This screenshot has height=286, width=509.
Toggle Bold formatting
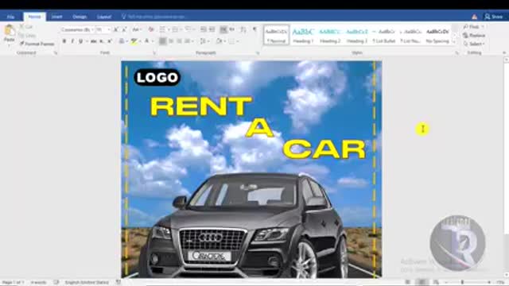[x=64, y=41]
